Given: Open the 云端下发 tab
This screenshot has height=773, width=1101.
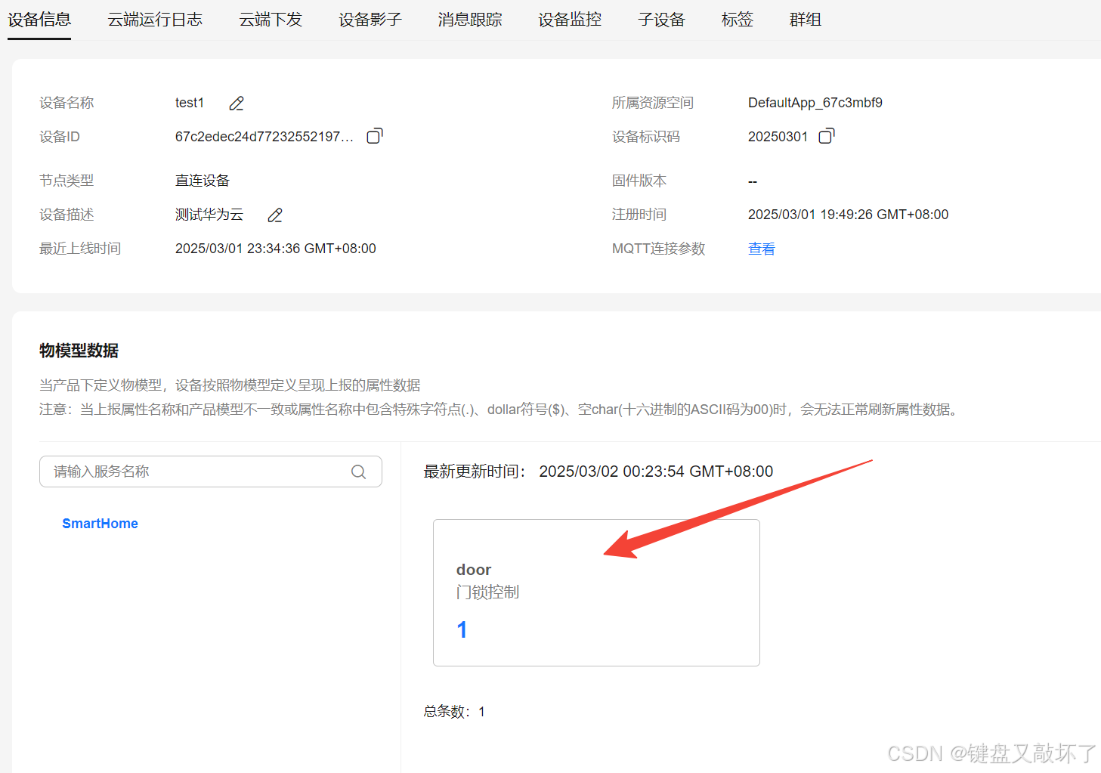Looking at the screenshot, I should pyautogui.click(x=270, y=20).
